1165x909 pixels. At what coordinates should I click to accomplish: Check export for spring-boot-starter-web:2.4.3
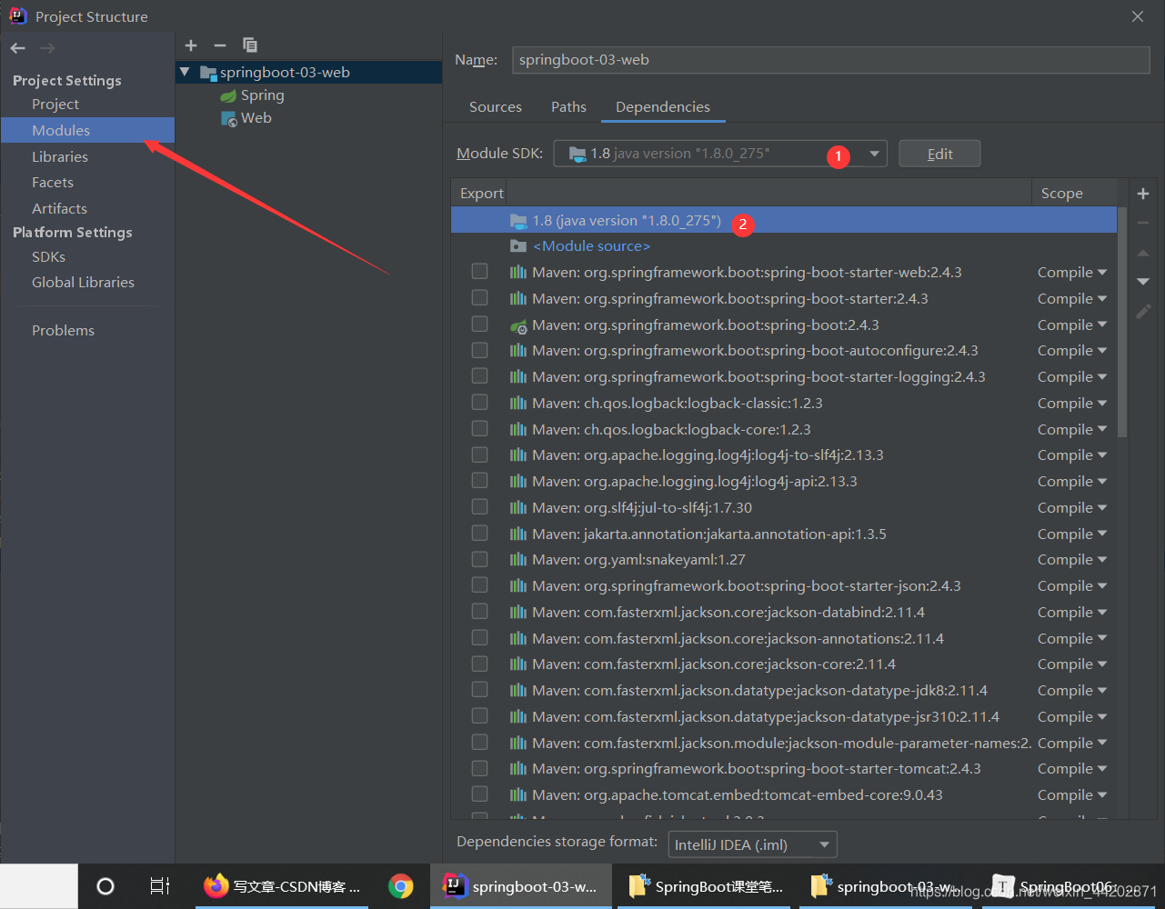(480, 272)
